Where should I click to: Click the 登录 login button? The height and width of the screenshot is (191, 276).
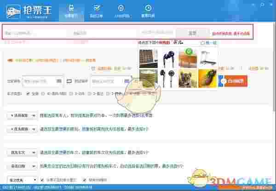pyautogui.click(x=192, y=33)
